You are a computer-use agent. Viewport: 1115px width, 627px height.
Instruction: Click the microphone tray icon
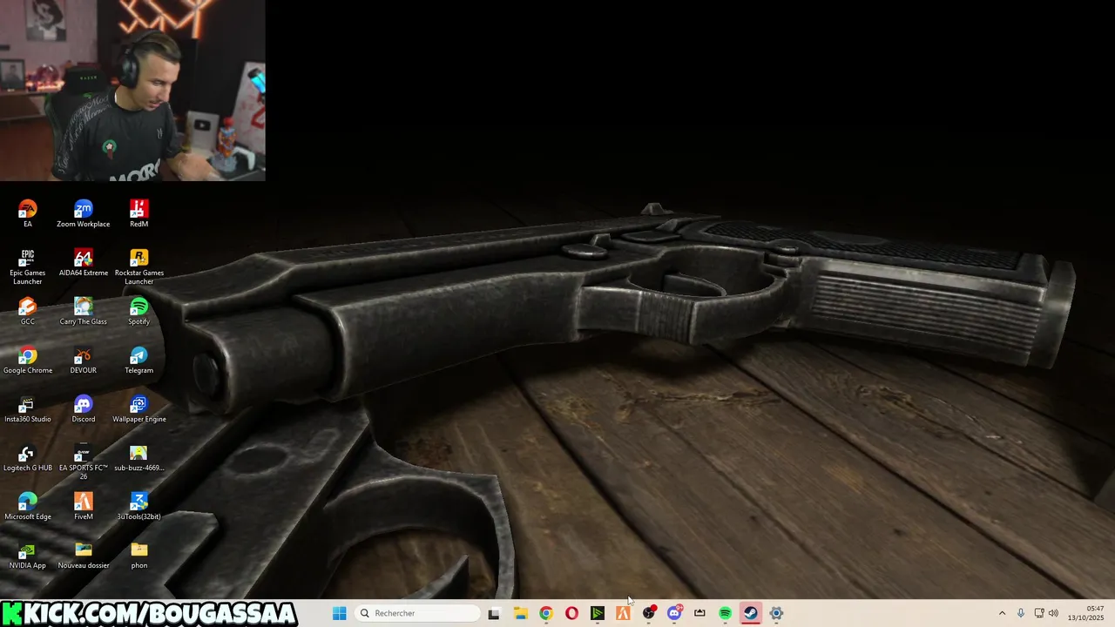point(1021,613)
